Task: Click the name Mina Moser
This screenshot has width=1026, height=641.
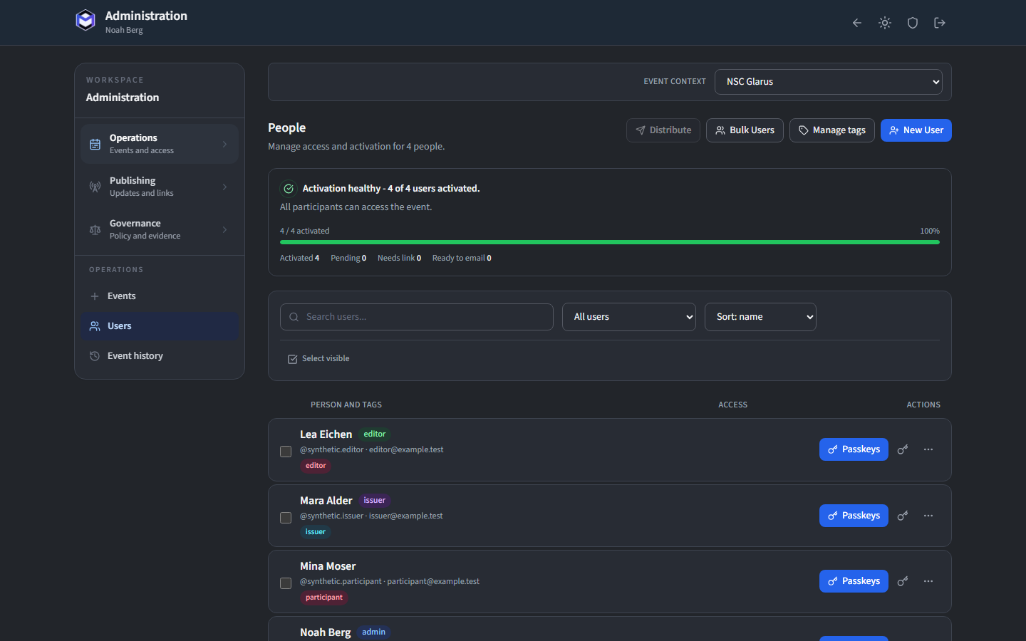Action: pos(328,566)
